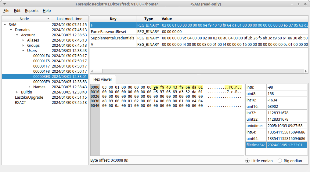This screenshot has height=172, width=310.
Task: Select user node 000001F7
Action: click(x=41, y=66)
